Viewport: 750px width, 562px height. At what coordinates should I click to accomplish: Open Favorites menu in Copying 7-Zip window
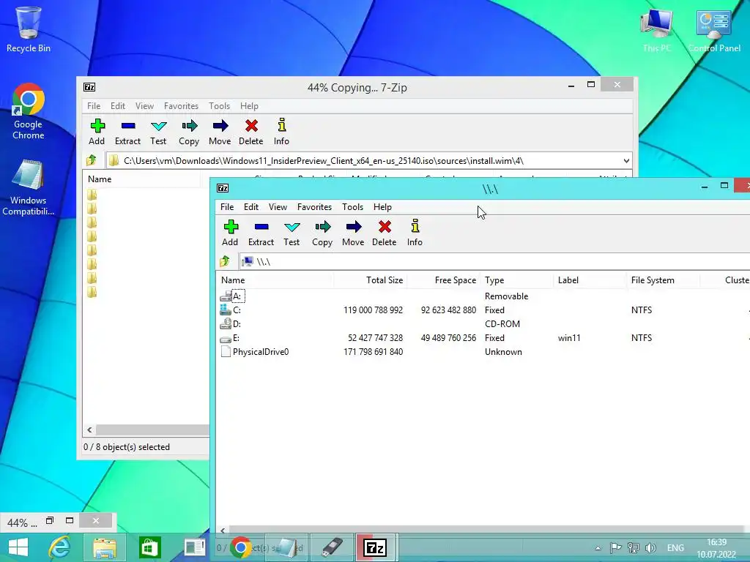[x=181, y=106]
